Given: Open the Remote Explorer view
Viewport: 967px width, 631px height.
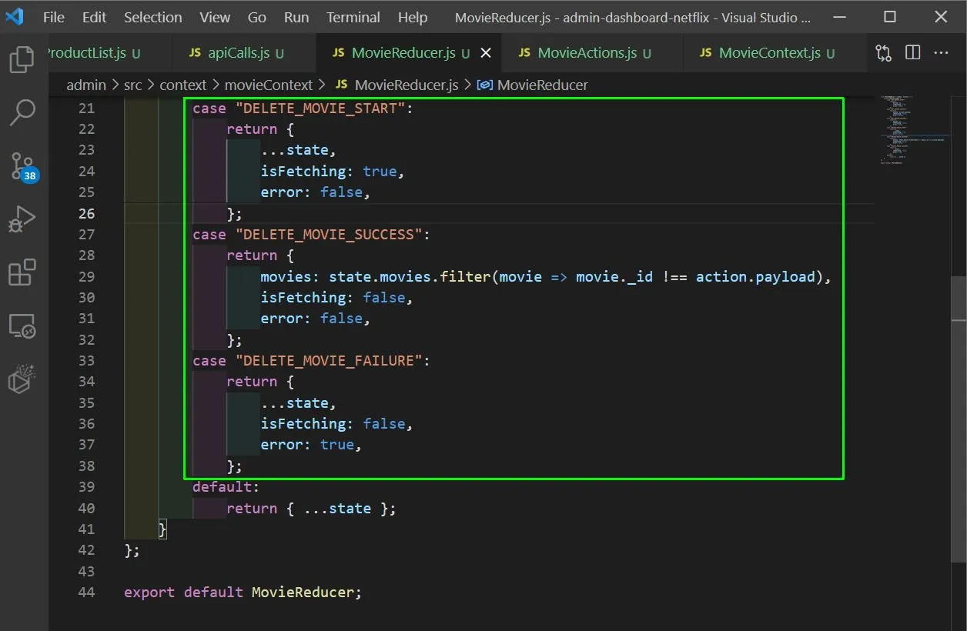Looking at the screenshot, I should click(x=22, y=326).
